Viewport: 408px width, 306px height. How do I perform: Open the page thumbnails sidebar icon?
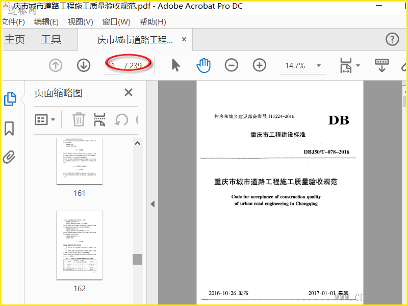(x=10, y=99)
